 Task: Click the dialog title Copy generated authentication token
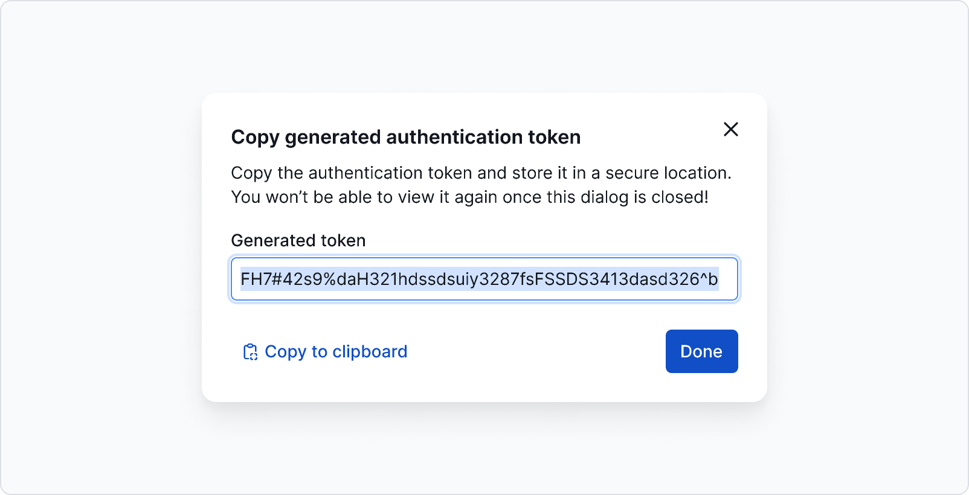point(405,136)
